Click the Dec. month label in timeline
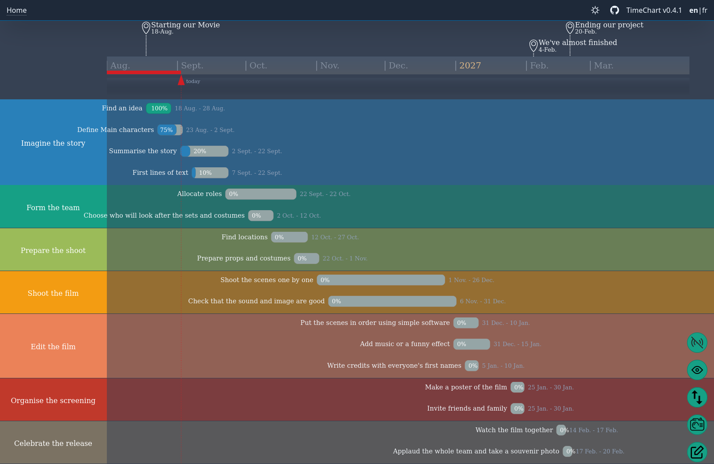The image size is (714, 464). 398,65
